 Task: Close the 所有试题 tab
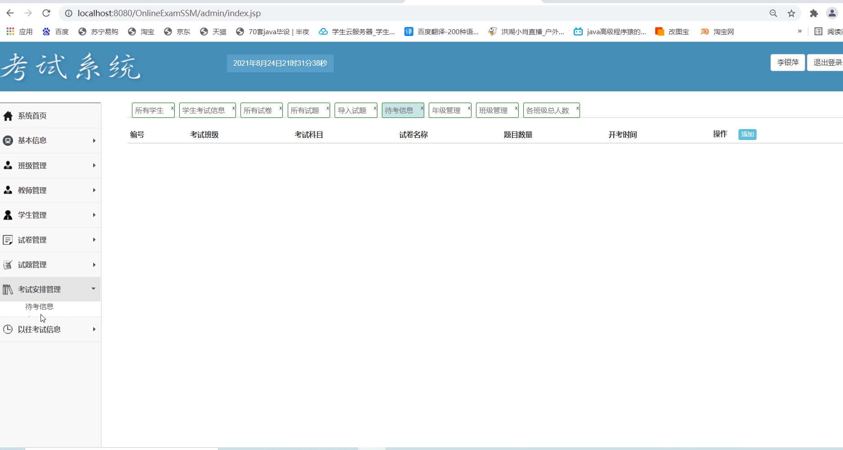click(327, 108)
